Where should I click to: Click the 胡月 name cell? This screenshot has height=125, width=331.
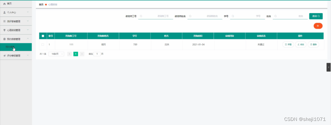point(103,45)
